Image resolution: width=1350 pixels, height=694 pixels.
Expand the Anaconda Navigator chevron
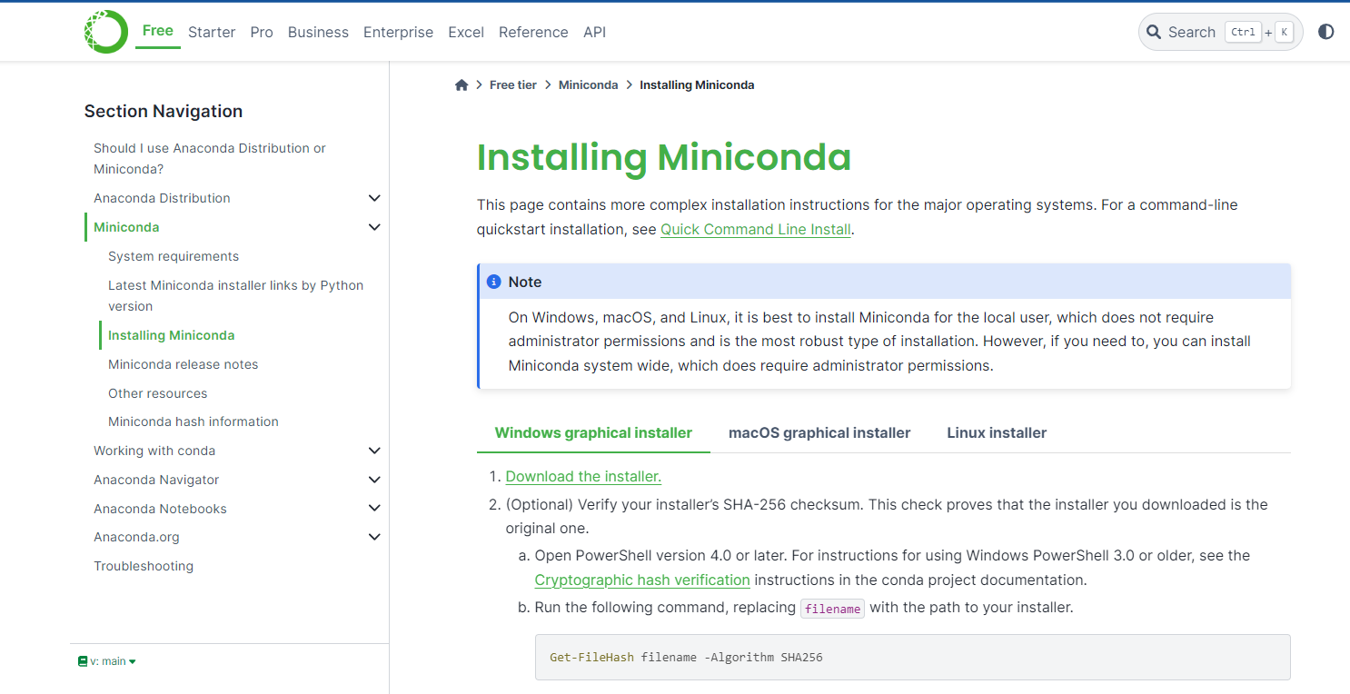point(374,480)
